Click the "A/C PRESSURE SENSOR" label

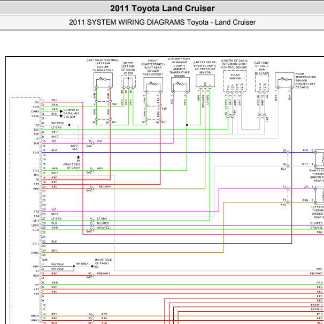pyautogui.click(x=205, y=71)
